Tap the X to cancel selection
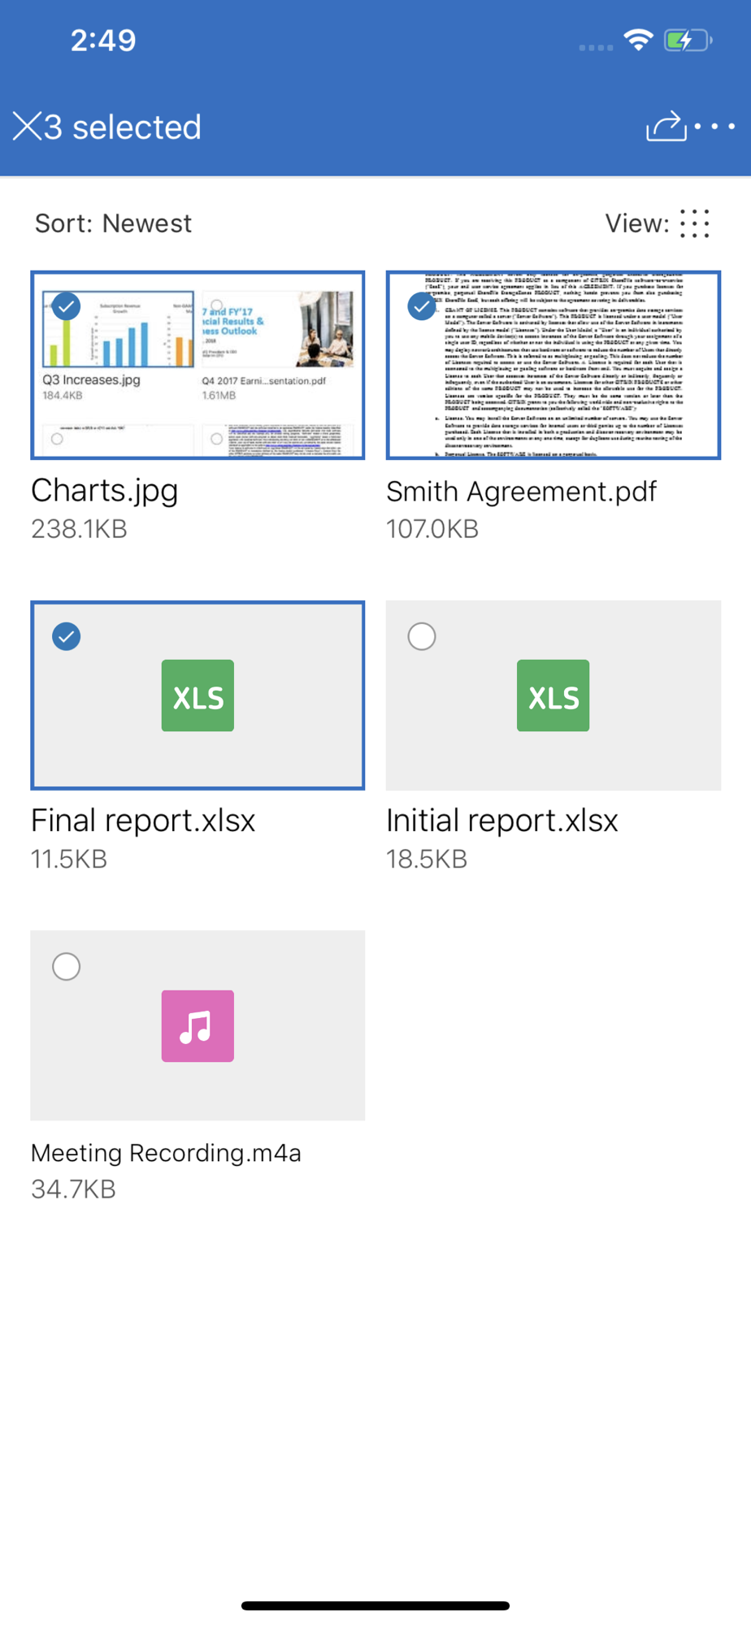Viewport: 751px width, 1625px height. coord(27,127)
